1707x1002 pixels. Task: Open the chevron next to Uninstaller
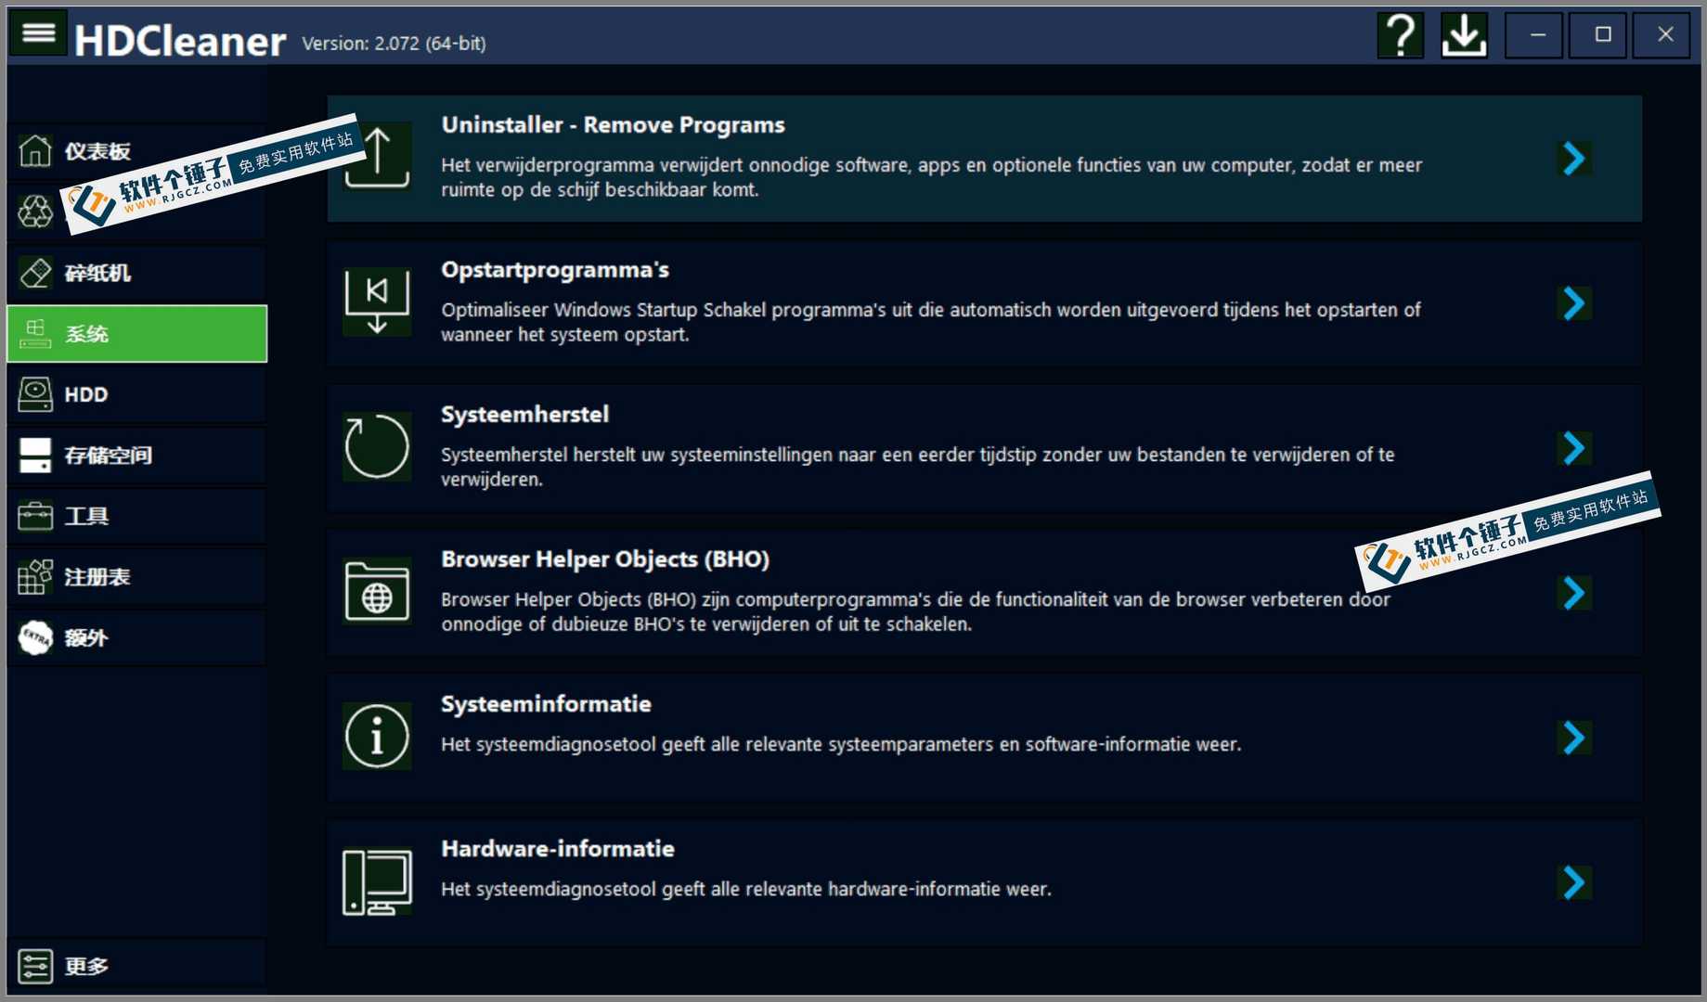1574,159
